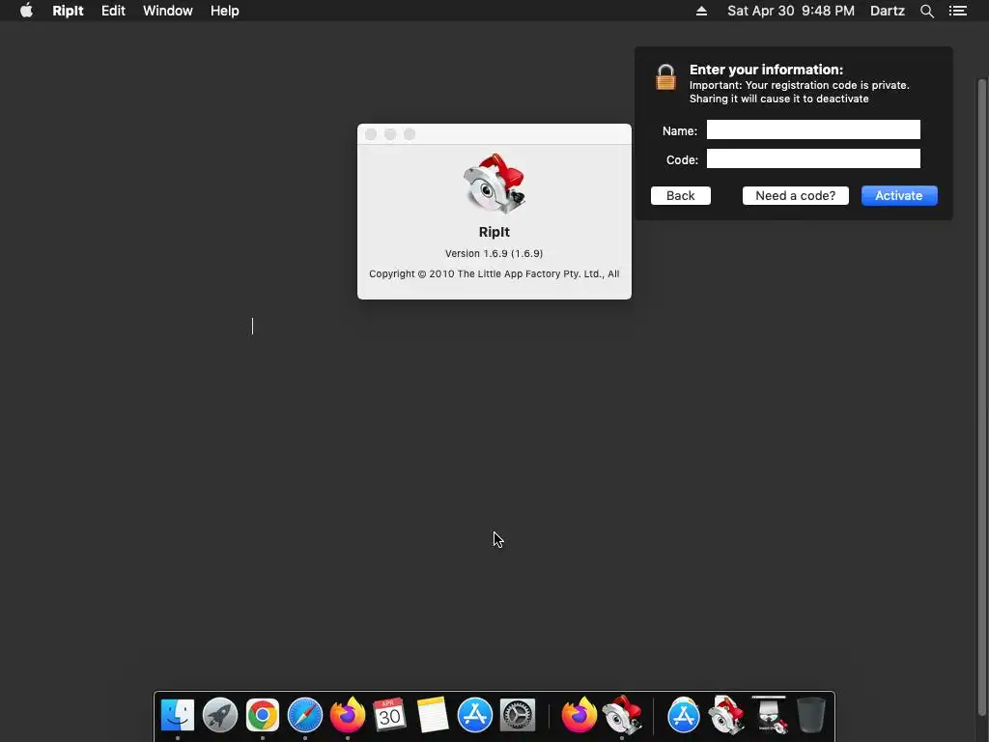Open Spotlight search magnifier icon
Image resolution: width=989 pixels, height=742 pixels.
(926, 11)
